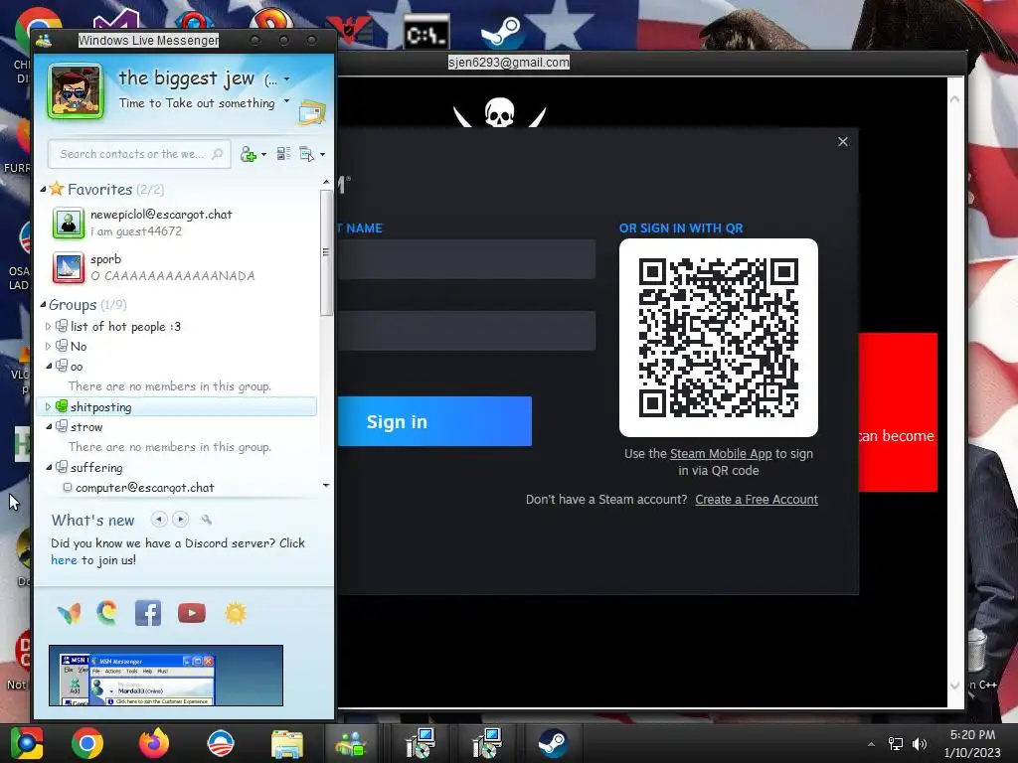Image resolution: width=1018 pixels, height=763 pixels.
Task: Click the network tray icon
Action: click(x=896, y=743)
